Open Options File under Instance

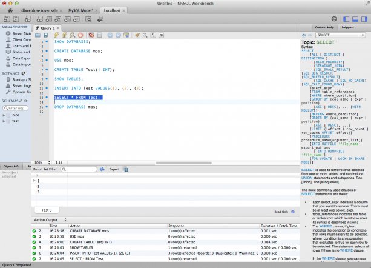coord(19,92)
